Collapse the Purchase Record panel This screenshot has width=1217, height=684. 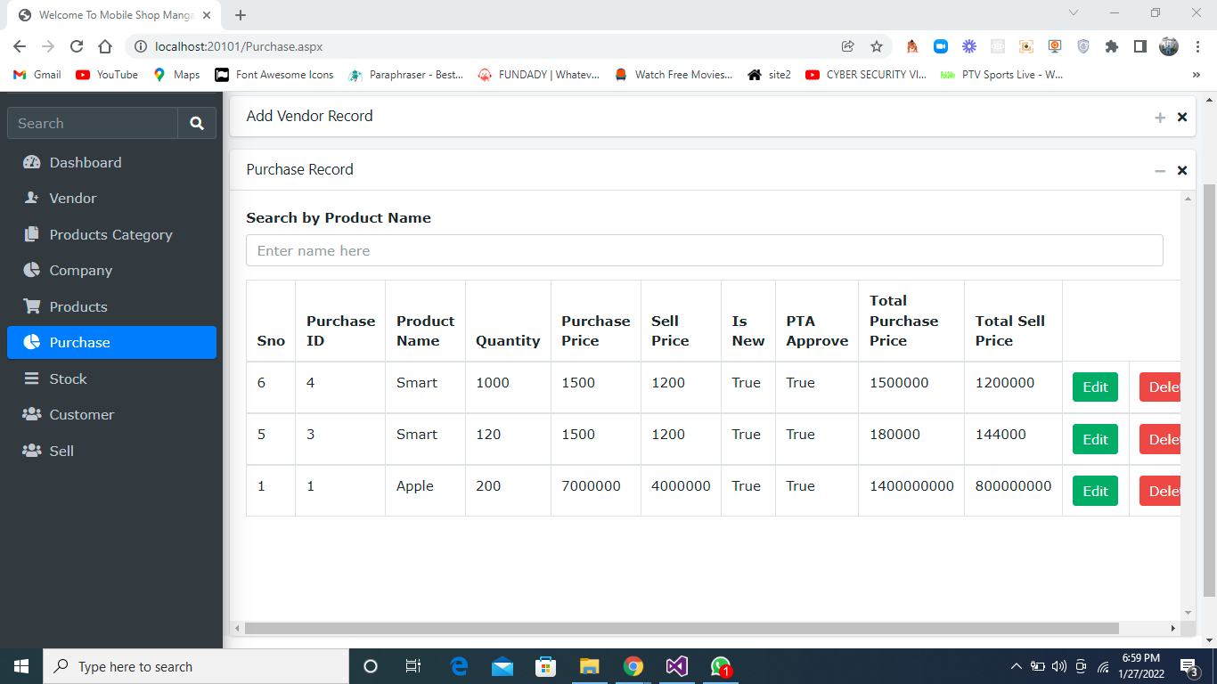click(1160, 170)
